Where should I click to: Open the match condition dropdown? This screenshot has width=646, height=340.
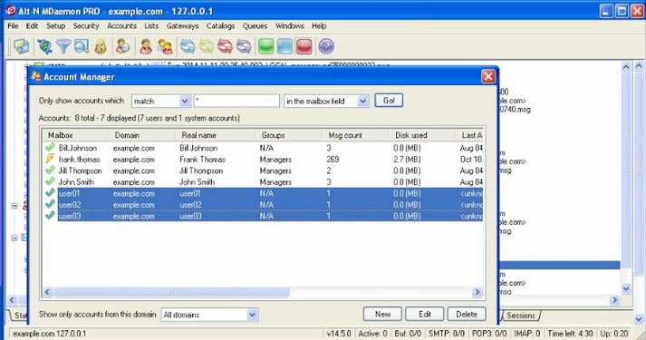pyautogui.click(x=161, y=101)
